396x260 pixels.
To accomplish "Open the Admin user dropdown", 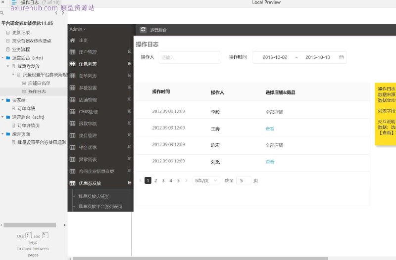I will (78, 29).
